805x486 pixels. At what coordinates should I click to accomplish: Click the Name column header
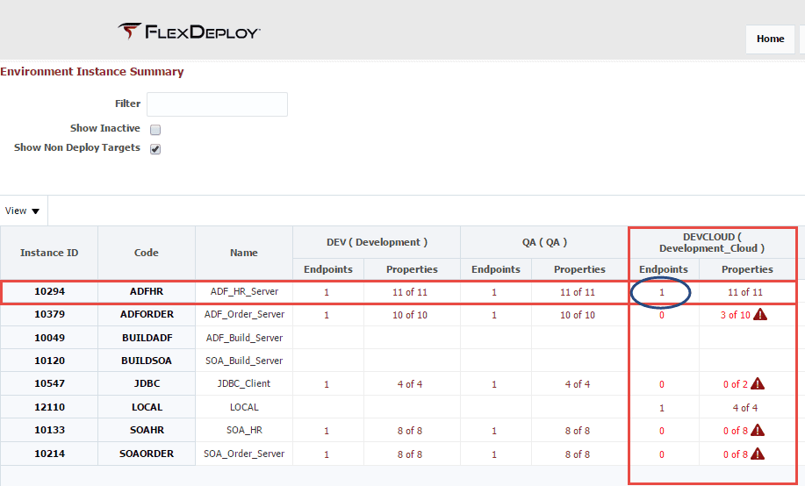coord(244,253)
